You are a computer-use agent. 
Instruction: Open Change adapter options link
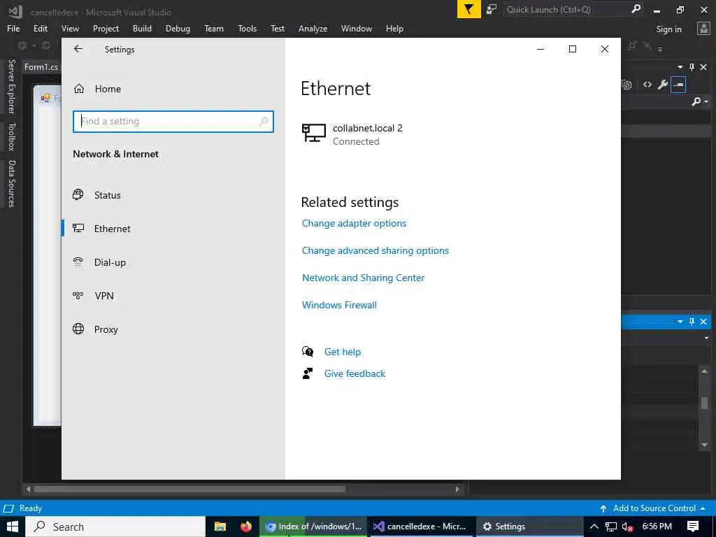[354, 223]
